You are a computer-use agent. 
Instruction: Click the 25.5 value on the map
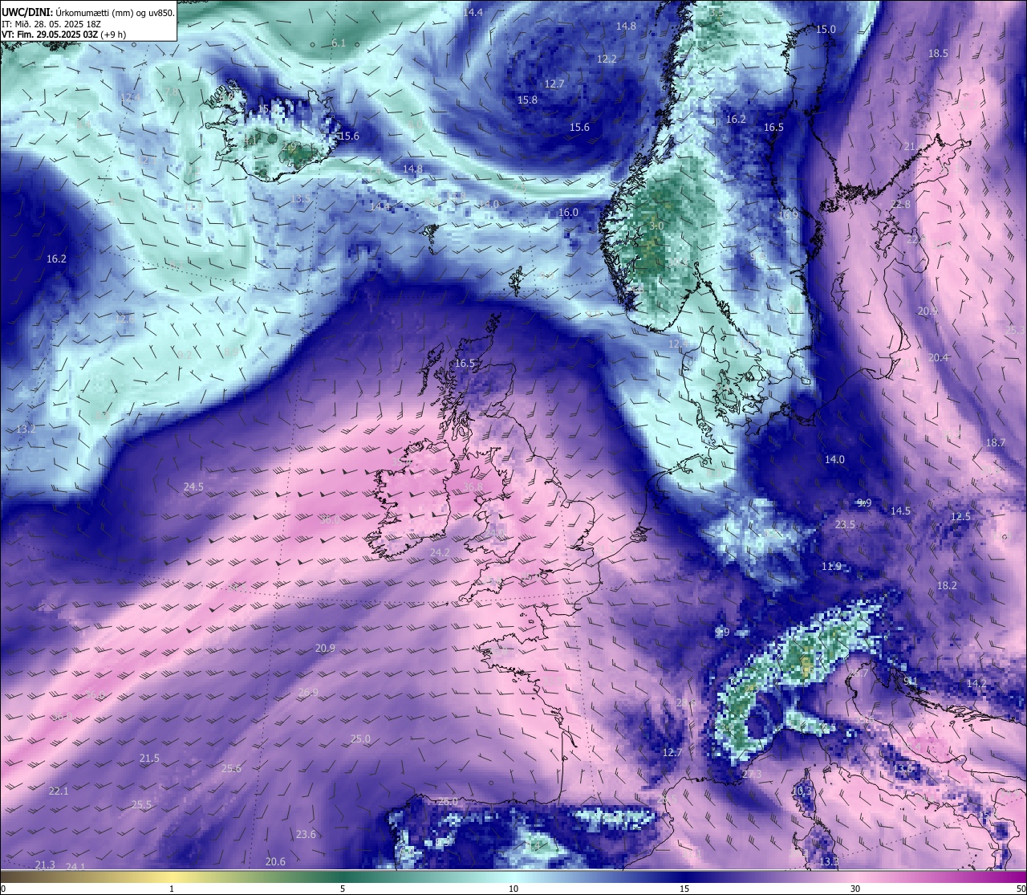pos(141,804)
